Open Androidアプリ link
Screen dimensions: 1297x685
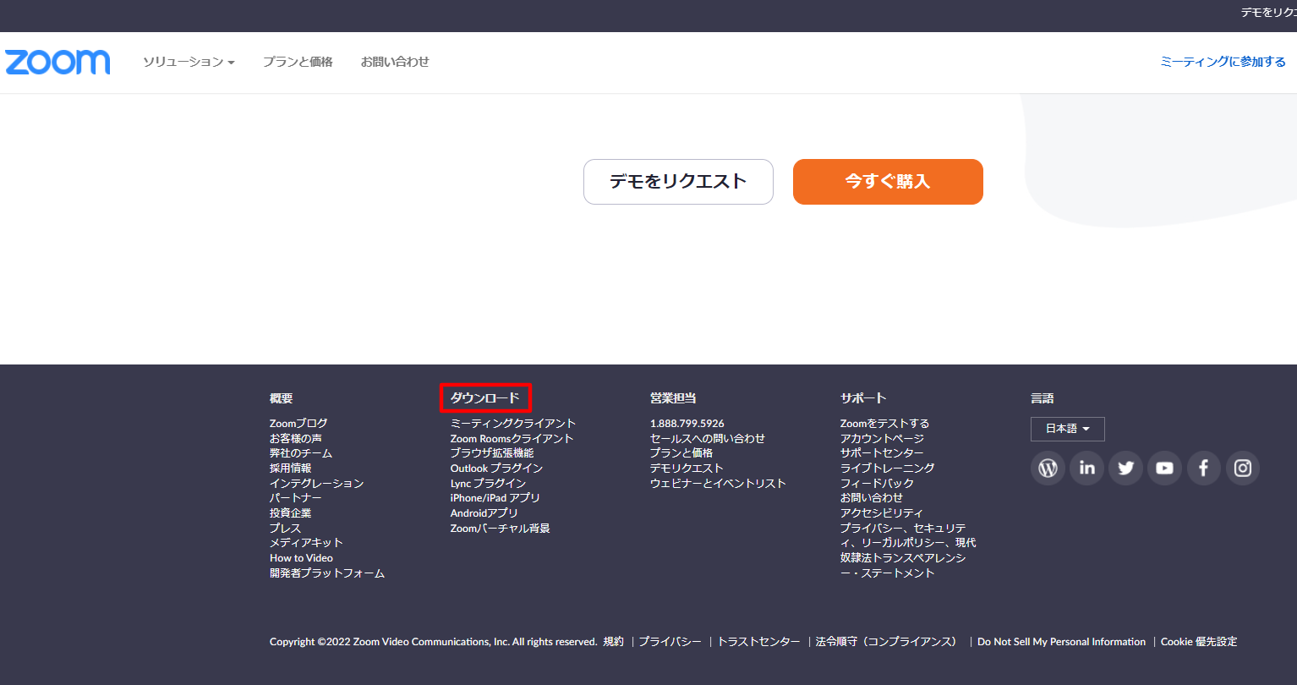[484, 513]
